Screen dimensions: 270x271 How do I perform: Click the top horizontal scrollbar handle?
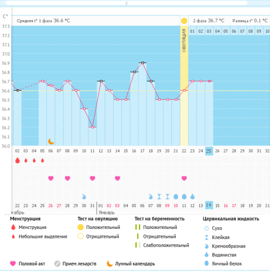click(x=127, y=3)
